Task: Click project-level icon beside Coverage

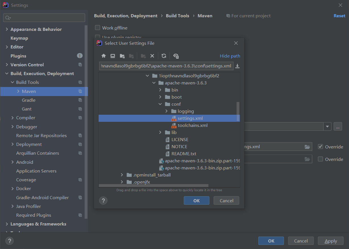Action: [80, 180]
